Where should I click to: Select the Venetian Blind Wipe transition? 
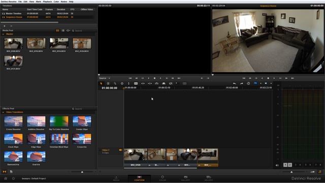tap(59, 139)
